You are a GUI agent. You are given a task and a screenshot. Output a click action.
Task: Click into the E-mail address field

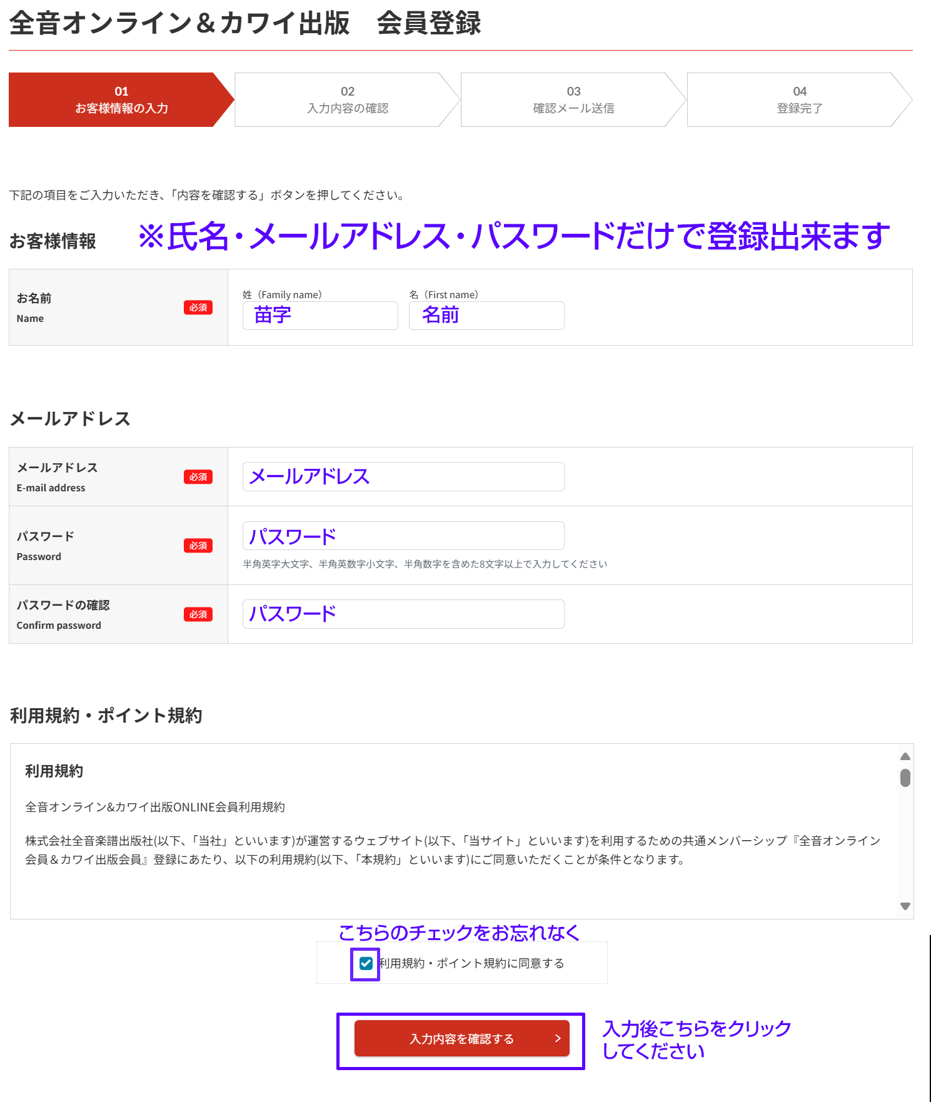pos(403,477)
